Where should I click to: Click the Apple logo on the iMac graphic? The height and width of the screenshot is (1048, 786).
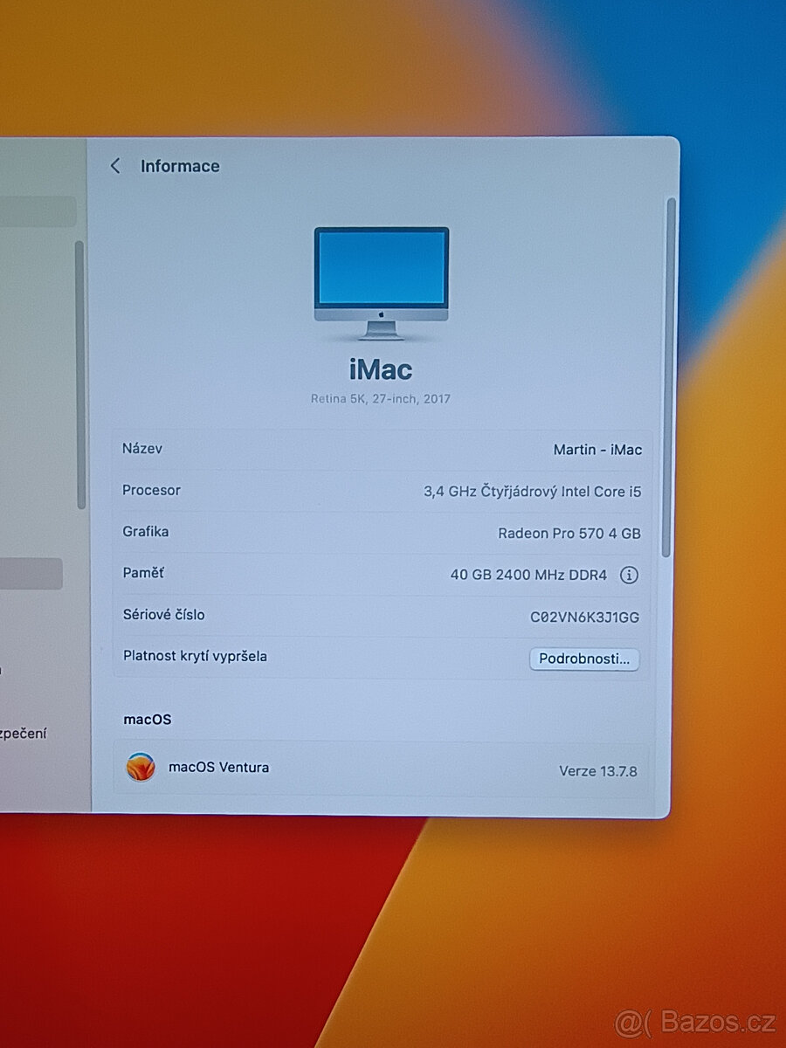point(382,316)
